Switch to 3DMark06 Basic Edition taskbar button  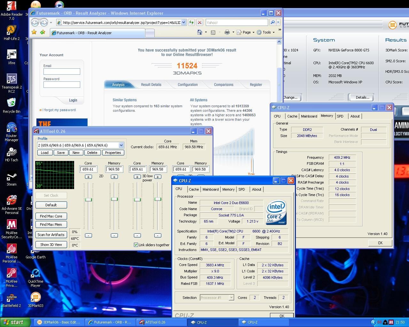(x=59, y=322)
